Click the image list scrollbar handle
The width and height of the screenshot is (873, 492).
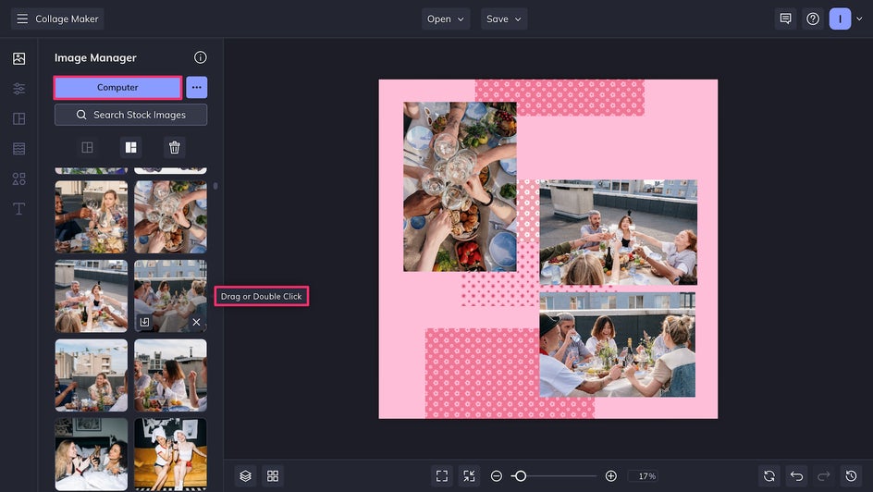(215, 186)
